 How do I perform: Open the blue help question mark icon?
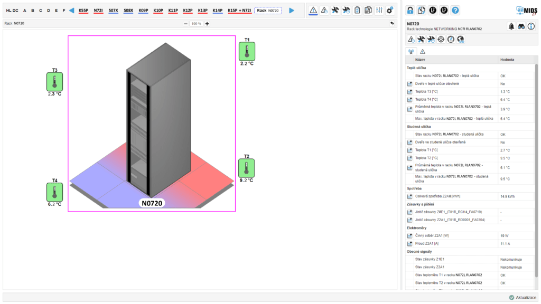click(455, 10)
